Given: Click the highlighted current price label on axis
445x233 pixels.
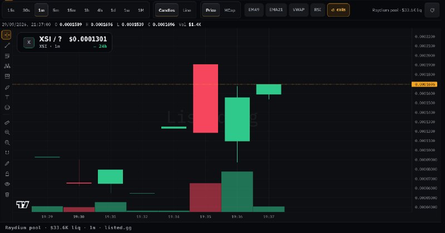Looking at the screenshot, I should point(424,84).
